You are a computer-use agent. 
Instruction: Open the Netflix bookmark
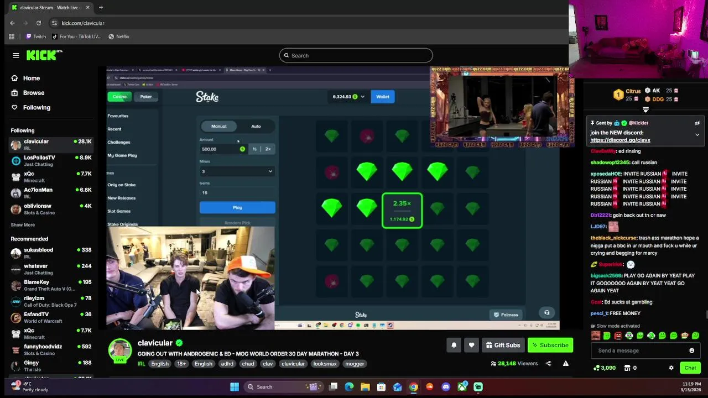click(x=119, y=36)
